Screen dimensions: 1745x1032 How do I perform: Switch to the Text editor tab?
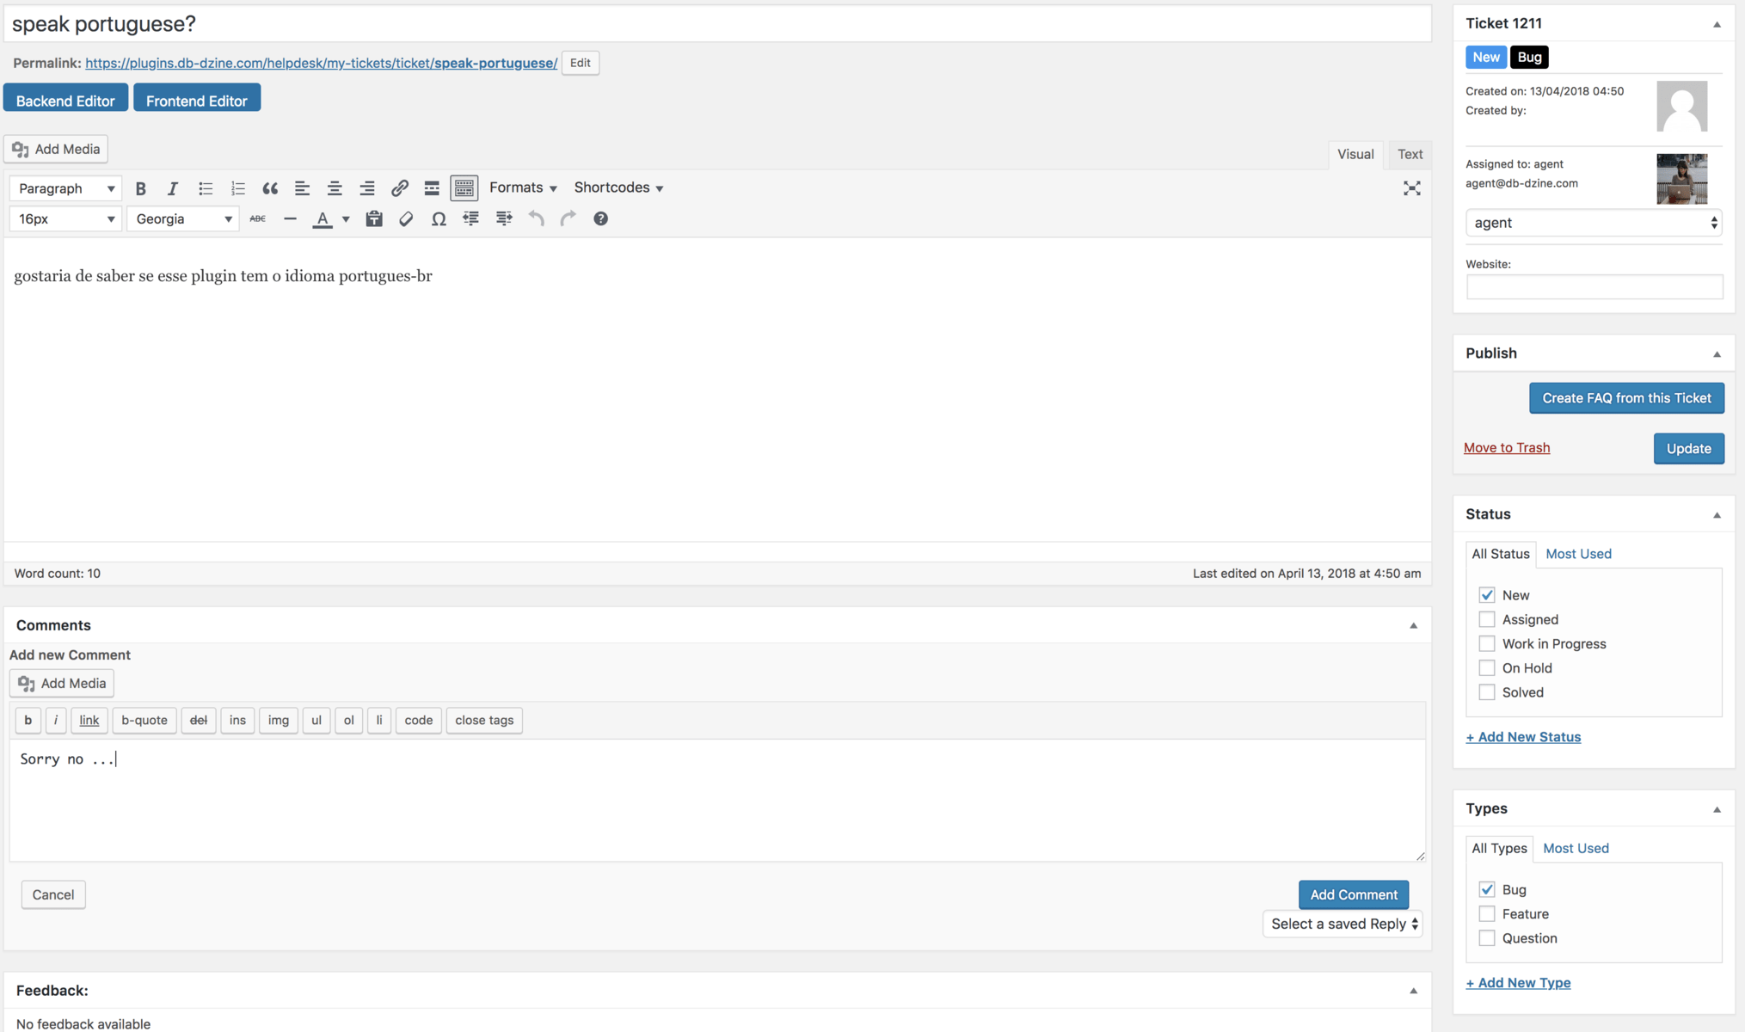click(1410, 154)
